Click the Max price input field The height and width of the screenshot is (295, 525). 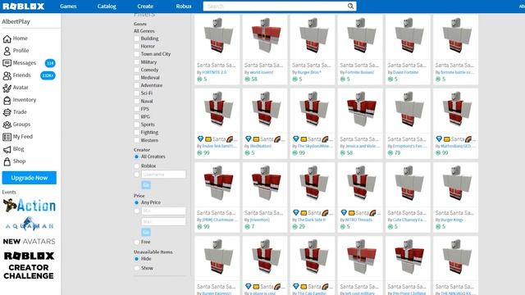click(x=163, y=222)
